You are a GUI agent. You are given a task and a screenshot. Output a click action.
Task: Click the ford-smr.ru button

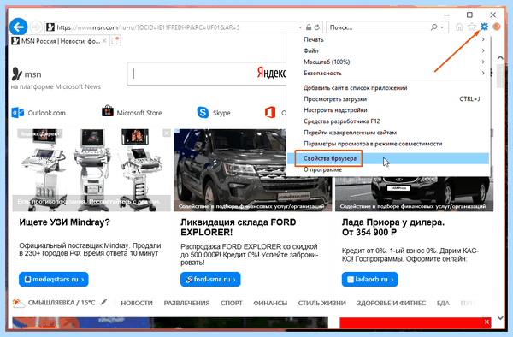[210, 279]
